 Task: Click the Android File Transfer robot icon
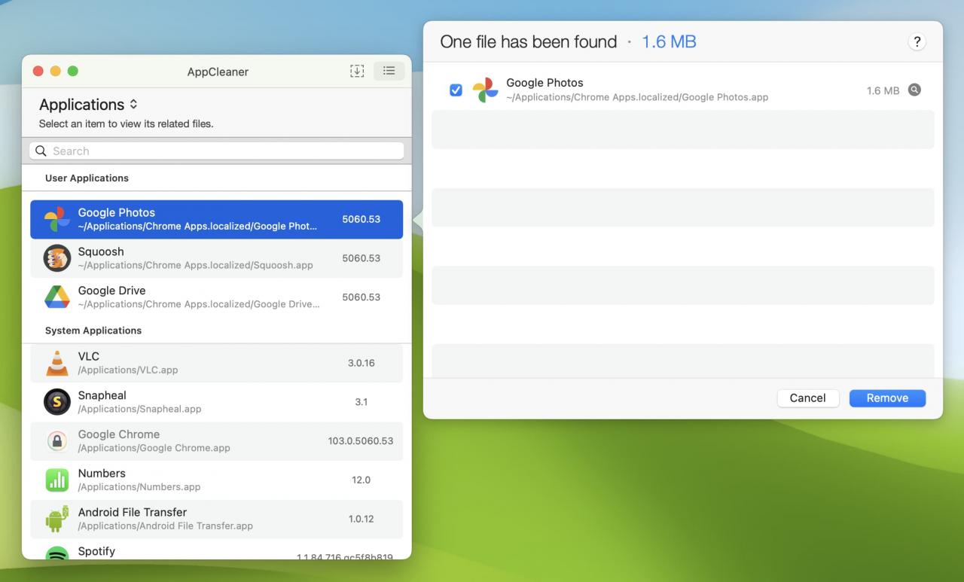57,519
